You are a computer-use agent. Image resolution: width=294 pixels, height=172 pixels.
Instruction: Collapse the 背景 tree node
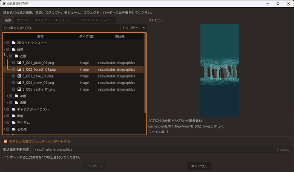[5, 49]
